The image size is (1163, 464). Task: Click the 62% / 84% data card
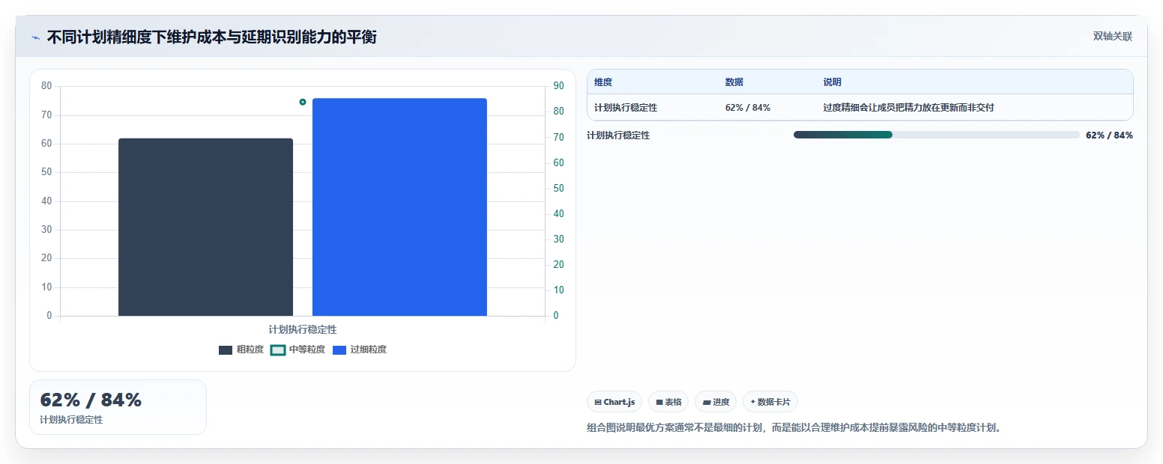coord(118,407)
